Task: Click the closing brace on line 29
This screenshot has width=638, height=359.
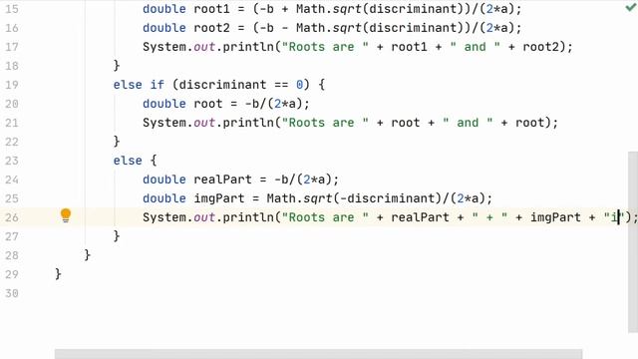Action: point(58,274)
